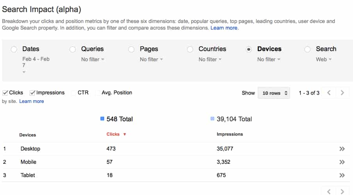Image resolution: width=353 pixels, height=195 pixels.
Task: Select the Countries radio button
Action: [x=190, y=49]
